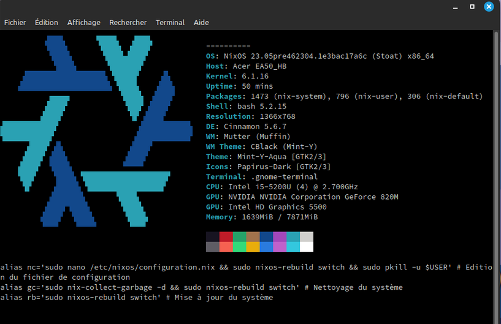Open the Fichier menu
Image resolution: width=501 pixels, height=324 pixels.
click(x=15, y=23)
